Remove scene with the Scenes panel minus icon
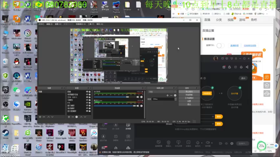Viewport: 280px width, 157px height. click(x=44, y=117)
